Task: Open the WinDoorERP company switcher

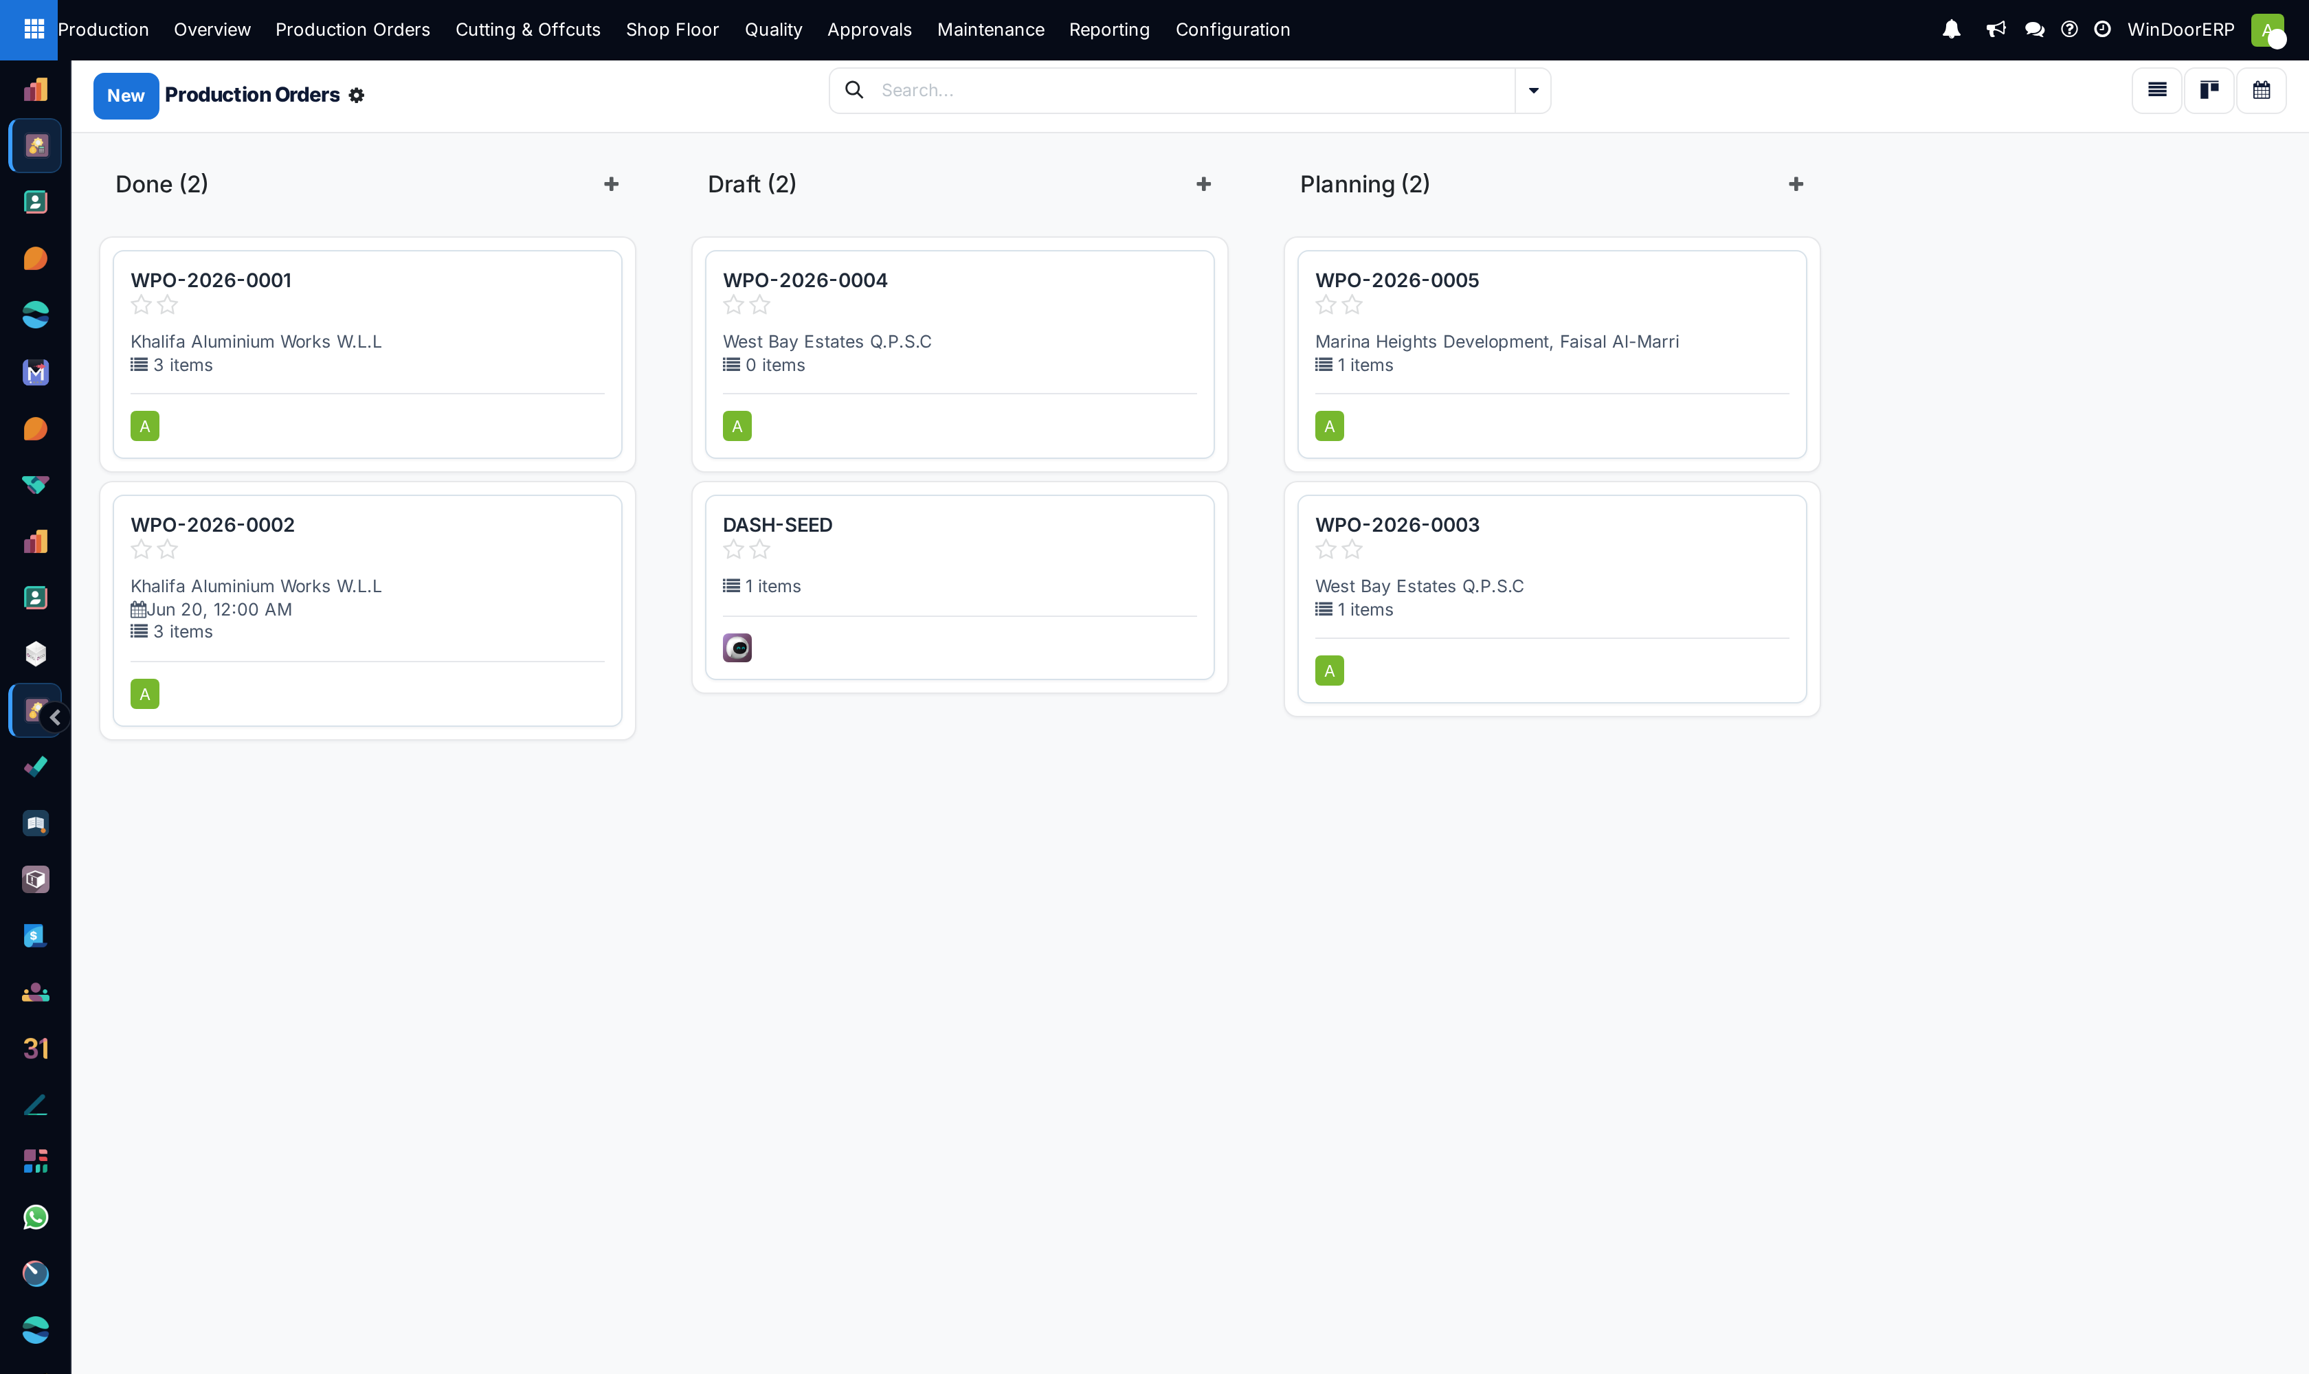Action: (2181, 30)
